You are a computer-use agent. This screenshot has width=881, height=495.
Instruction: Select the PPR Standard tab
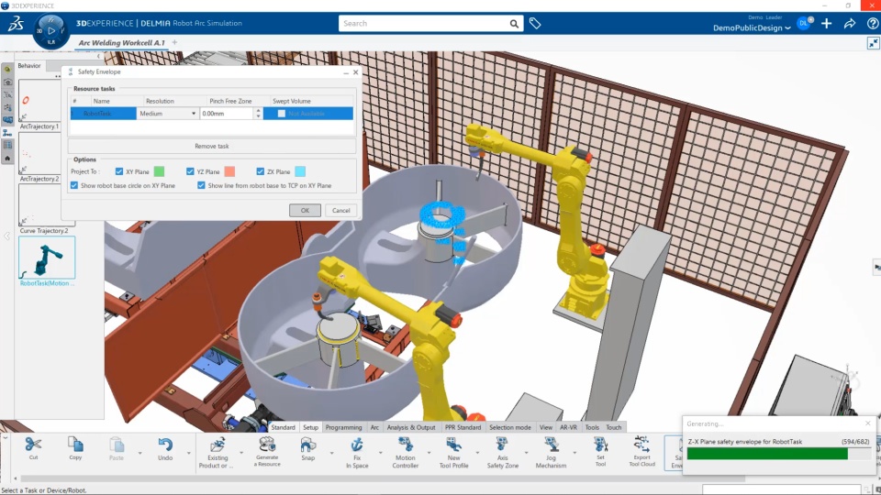pyautogui.click(x=463, y=427)
